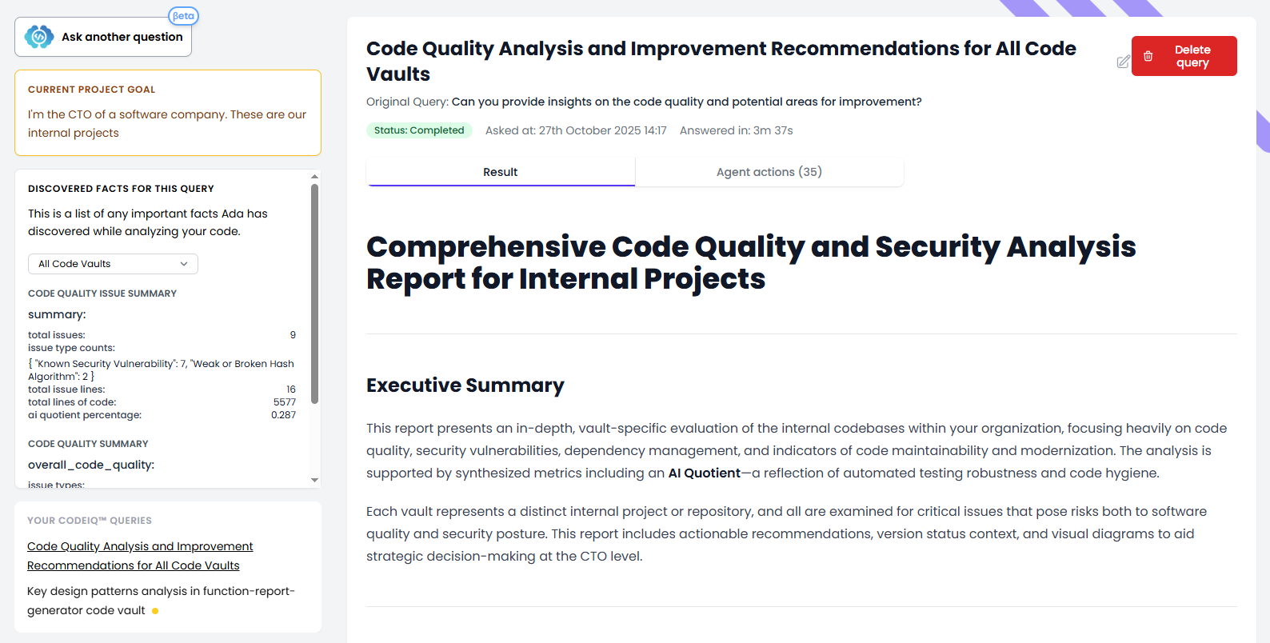This screenshot has height=643, width=1270.
Task: Click the Beta badge above Ask another question
Action: point(183,16)
